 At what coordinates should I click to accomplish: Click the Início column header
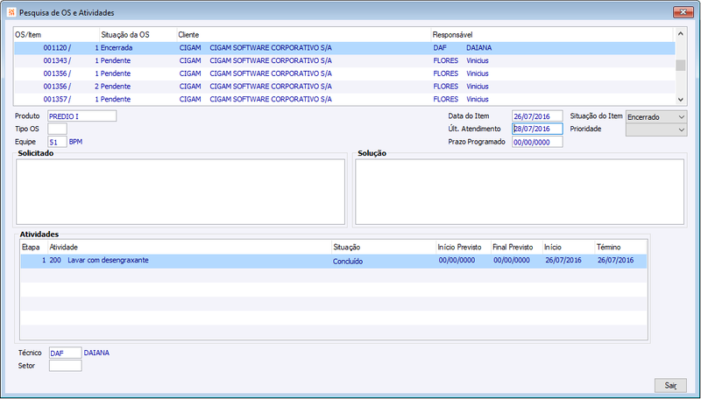568,248
